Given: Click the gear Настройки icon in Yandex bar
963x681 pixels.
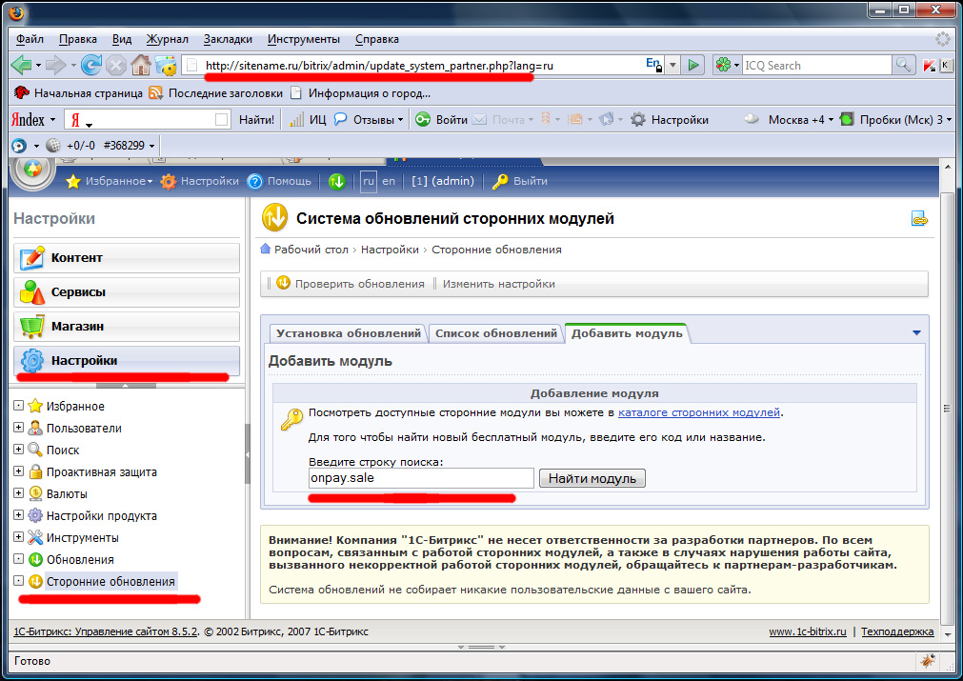Looking at the screenshot, I should (x=638, y=120).
